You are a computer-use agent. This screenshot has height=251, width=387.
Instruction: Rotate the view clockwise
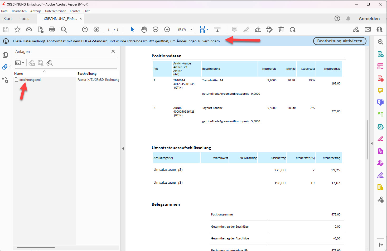click(x=293, y=29)
